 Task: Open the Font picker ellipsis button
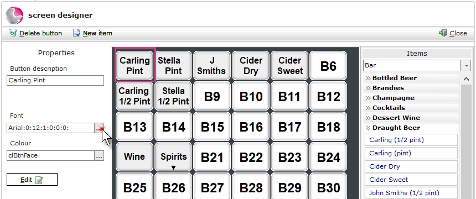tap(99, 128)
